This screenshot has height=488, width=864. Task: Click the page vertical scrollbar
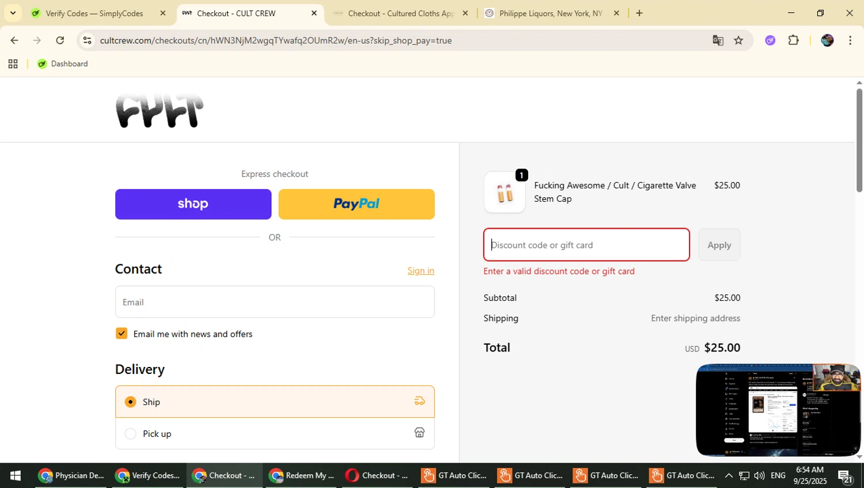pos(859,140)
